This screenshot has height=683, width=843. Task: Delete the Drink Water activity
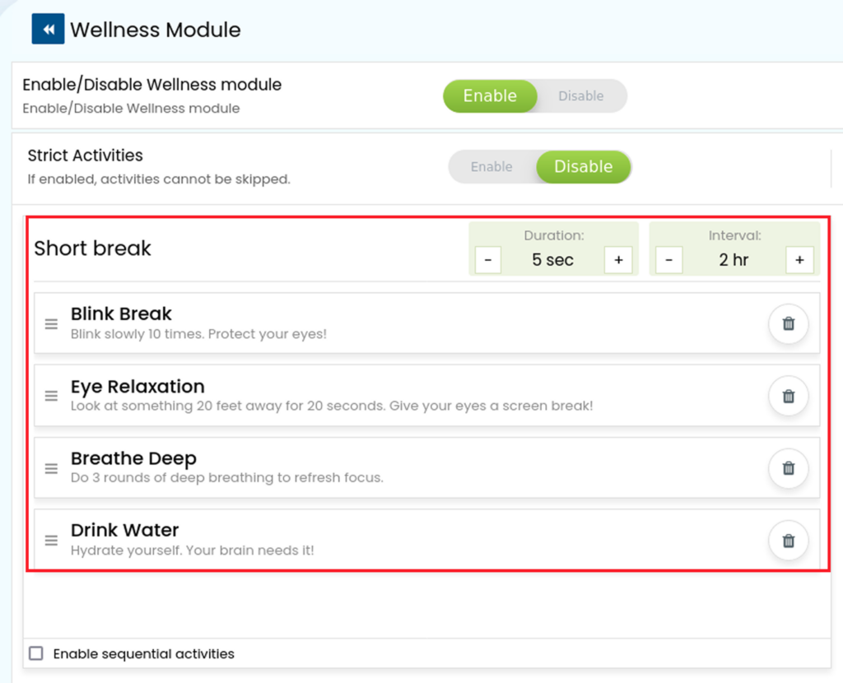788,541
